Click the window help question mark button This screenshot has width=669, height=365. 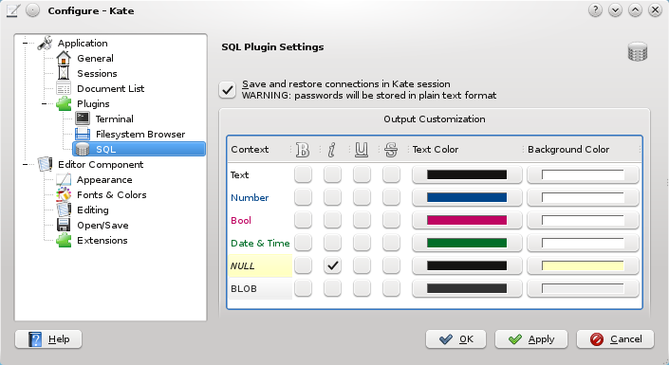(595, 9)
